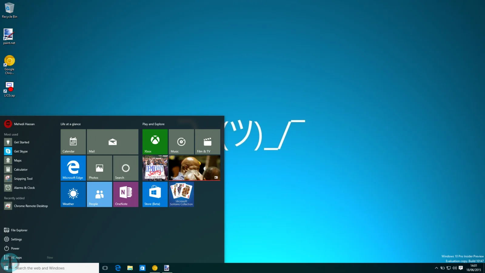The height and width of the screenshot is (273, 485).
Task: Open the File Explorer taskbar icon
Action: point(130,268)
